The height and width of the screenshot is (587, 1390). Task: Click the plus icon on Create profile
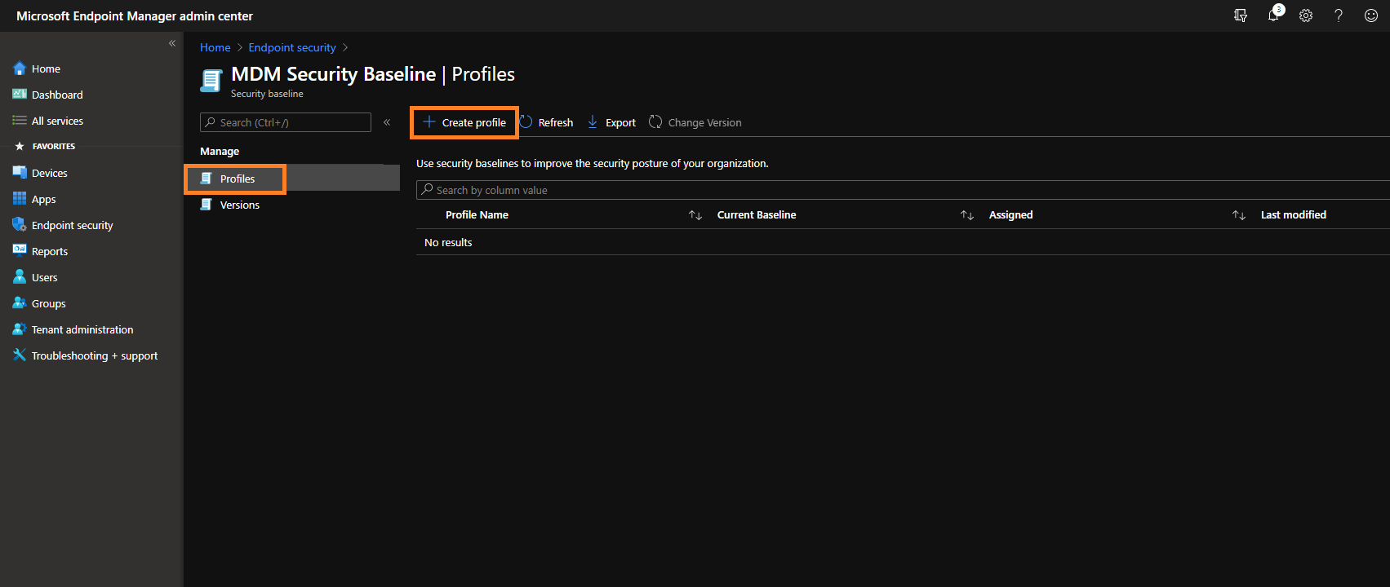click(429, 121)
